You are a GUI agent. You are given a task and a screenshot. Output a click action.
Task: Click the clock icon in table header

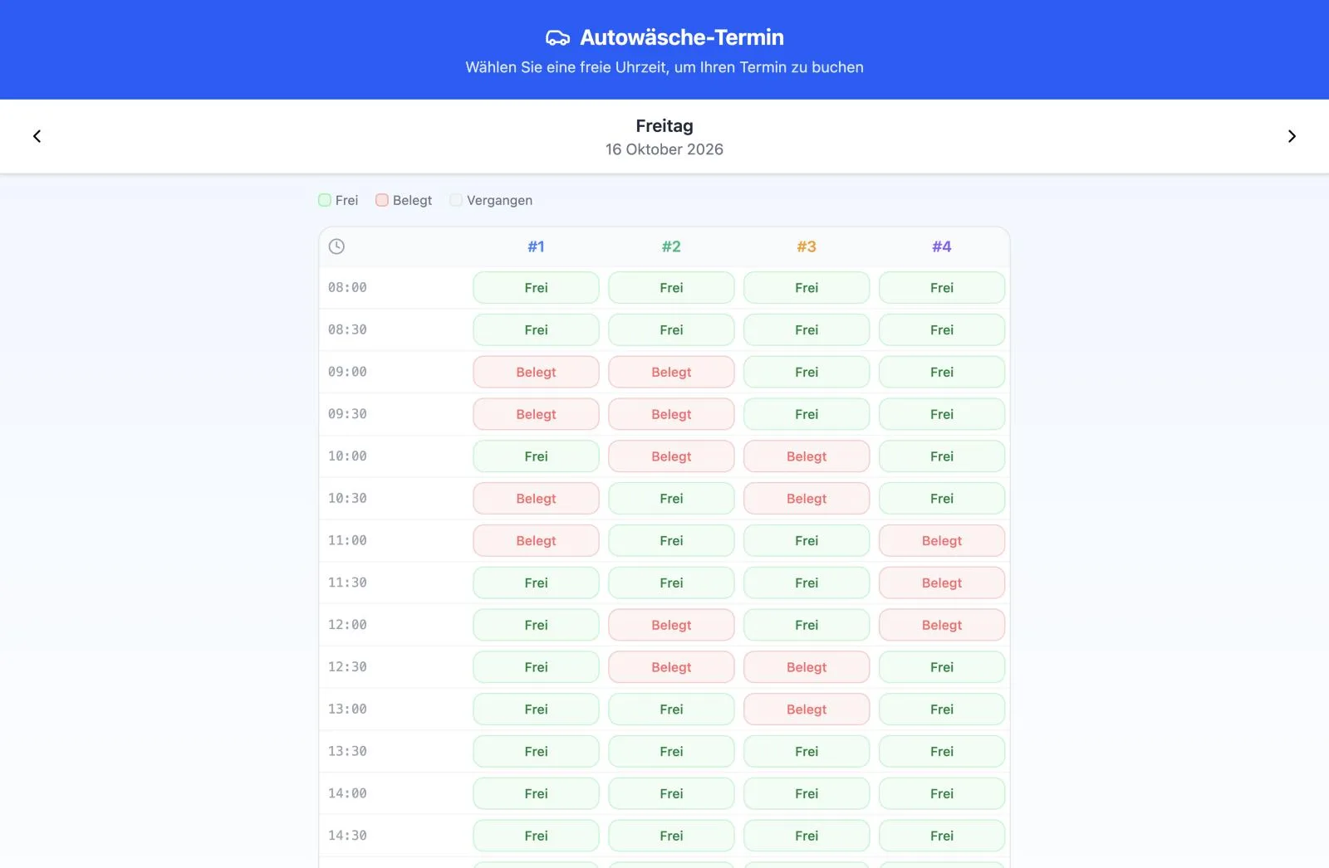[x=336, y=246]
